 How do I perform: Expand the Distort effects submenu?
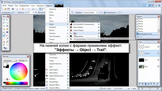tap(57, 15)
